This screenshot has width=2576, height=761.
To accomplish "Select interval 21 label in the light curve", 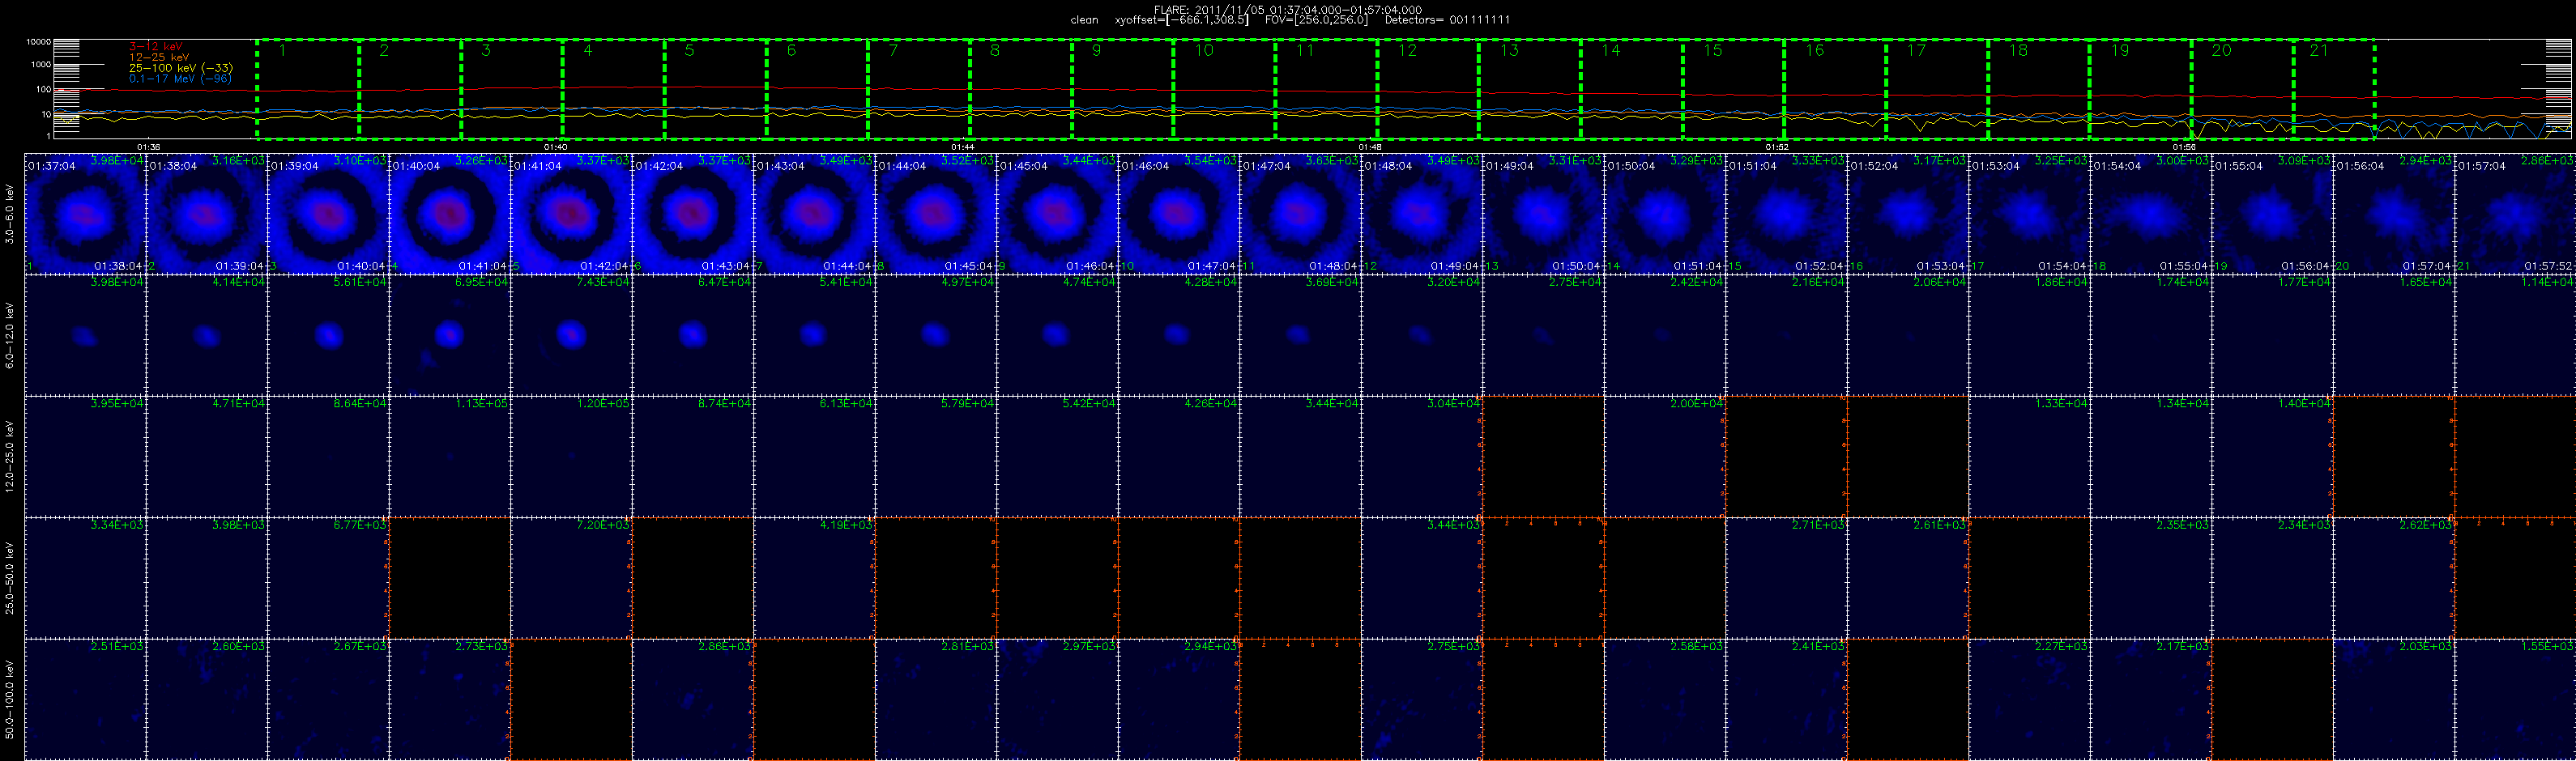I will point(2318,50).
